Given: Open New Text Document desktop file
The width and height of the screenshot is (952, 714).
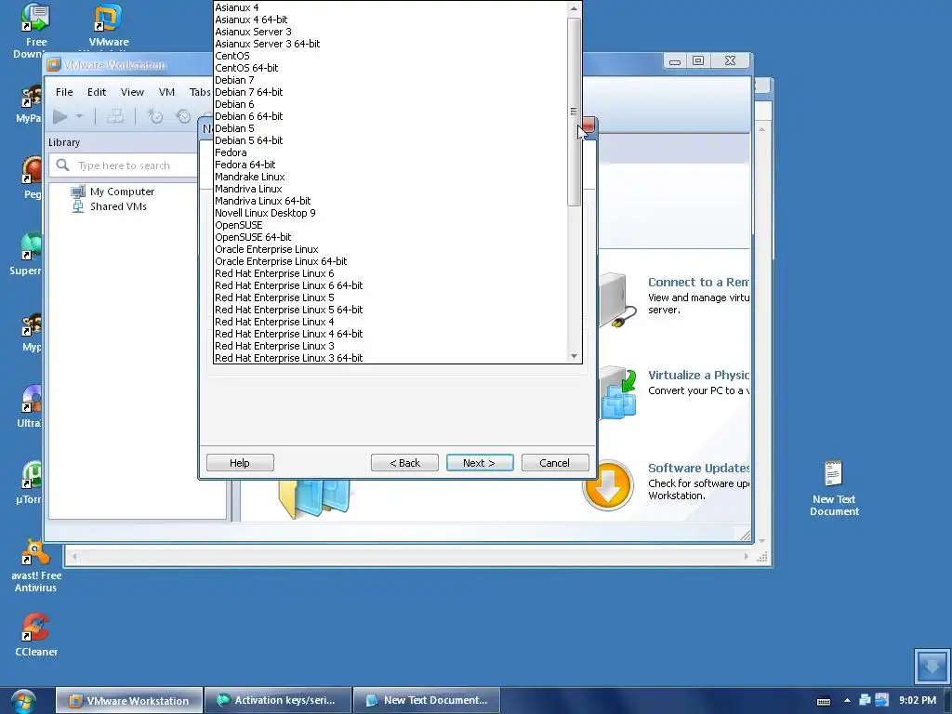Looking at the screenshot, I should [834, 488].
